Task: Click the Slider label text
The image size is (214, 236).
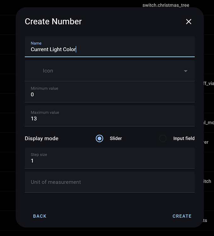Action: pos(116,139)
